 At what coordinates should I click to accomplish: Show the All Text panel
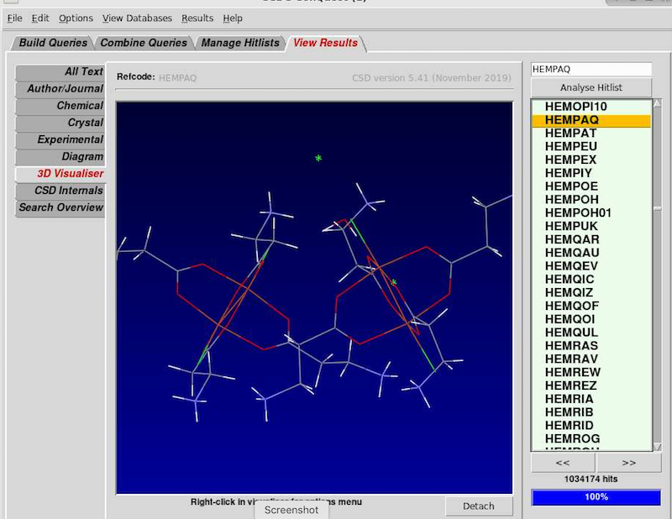(60, 72)
